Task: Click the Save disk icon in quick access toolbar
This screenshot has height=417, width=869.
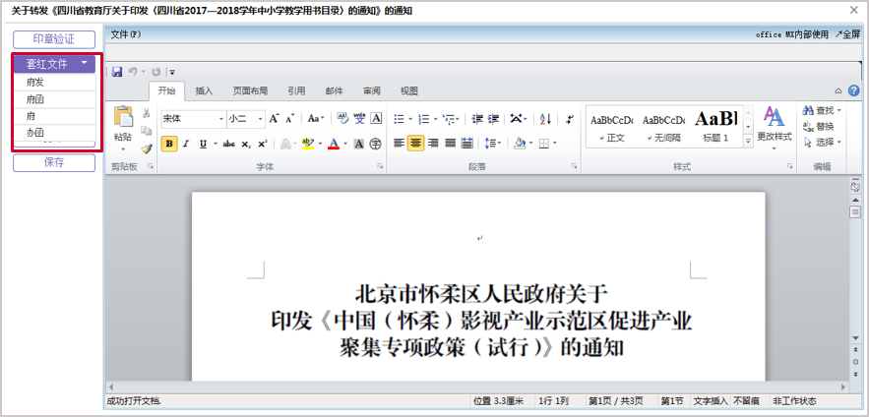Action: tap(117, 72)
